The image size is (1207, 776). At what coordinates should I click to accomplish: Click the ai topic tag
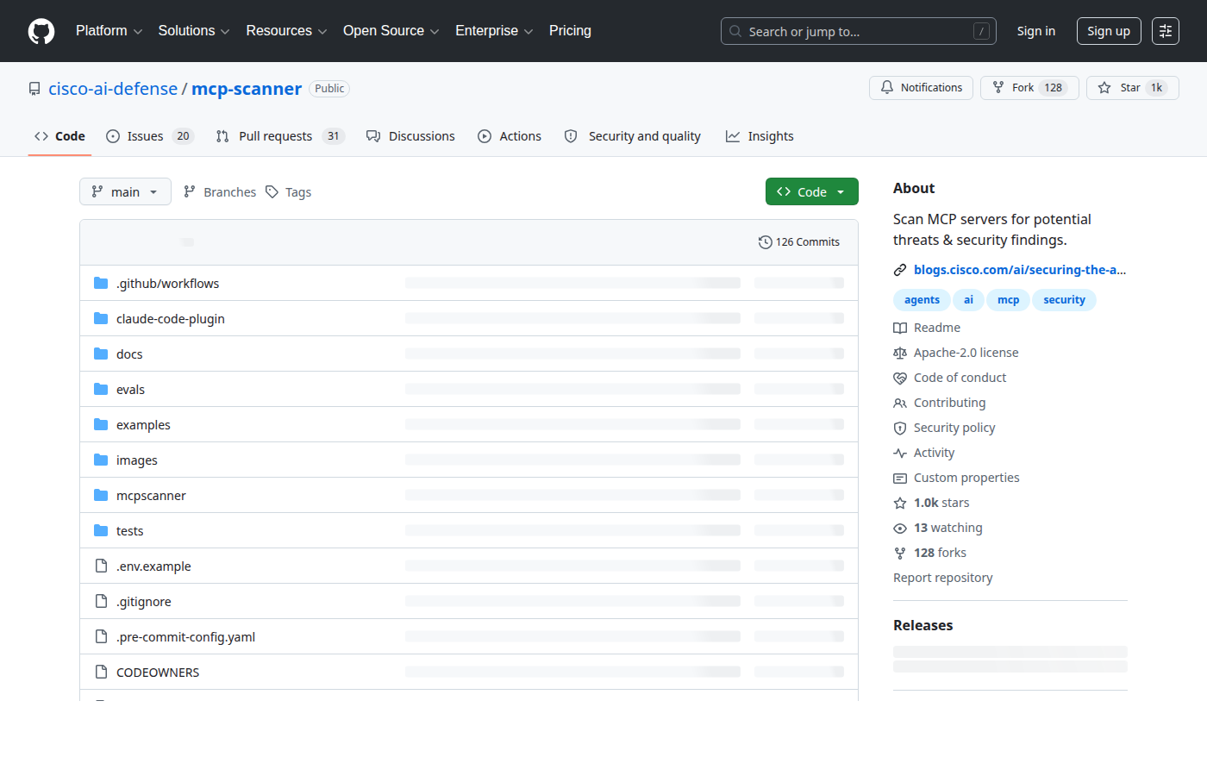pos(968,300)
